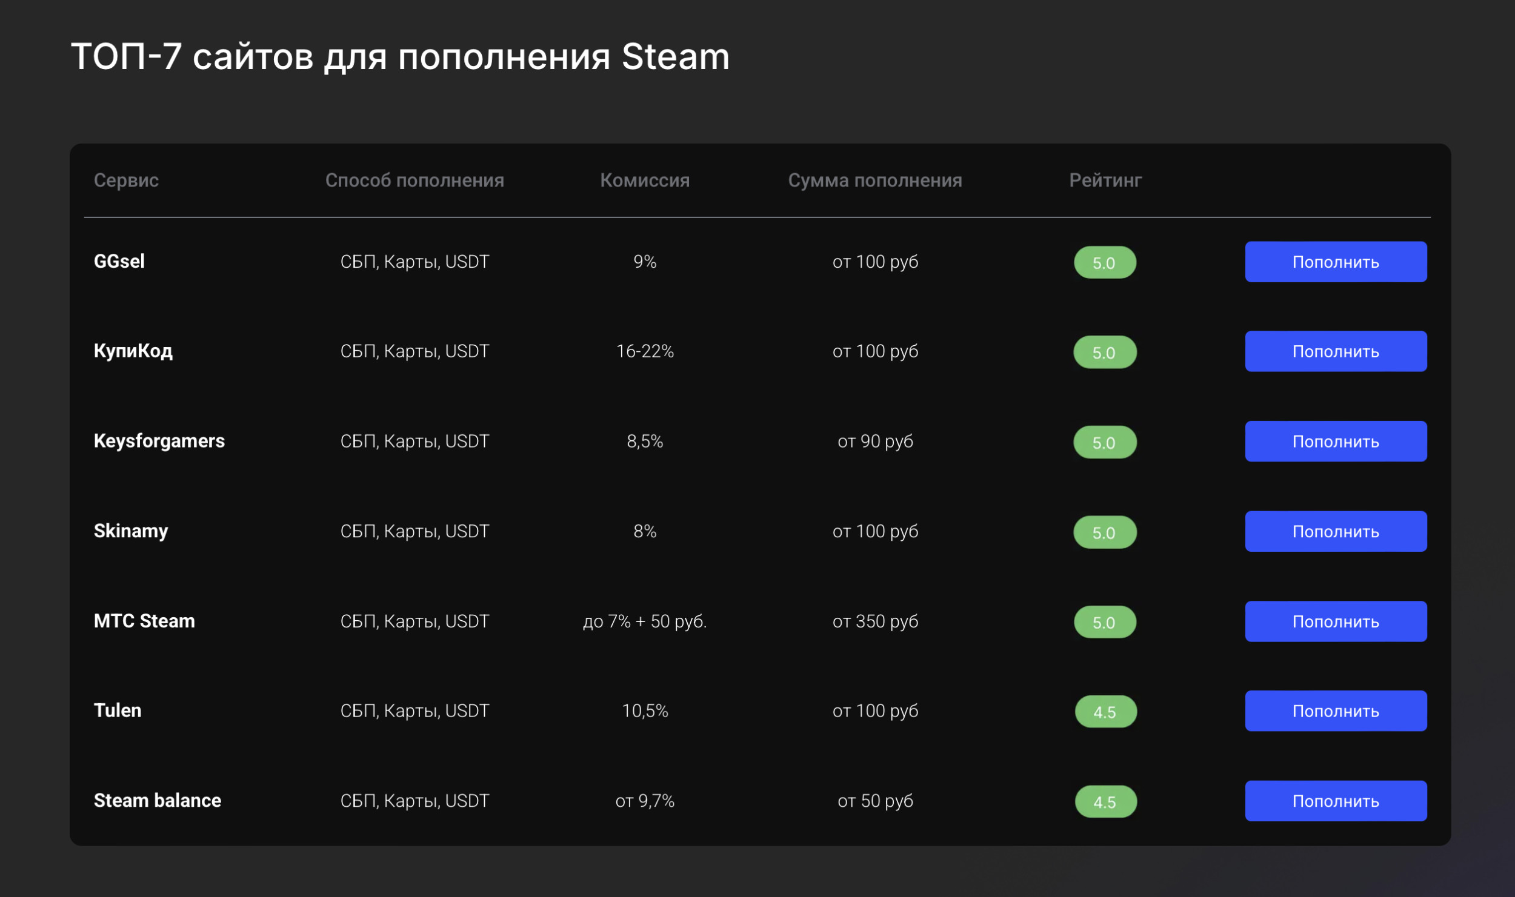
Task: Click the Комиссия column header
Action: point(645,180)
